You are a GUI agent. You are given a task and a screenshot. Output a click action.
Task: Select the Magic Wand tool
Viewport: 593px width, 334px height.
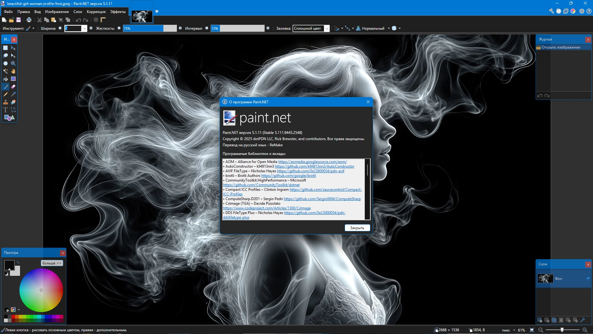click(6, 71)
